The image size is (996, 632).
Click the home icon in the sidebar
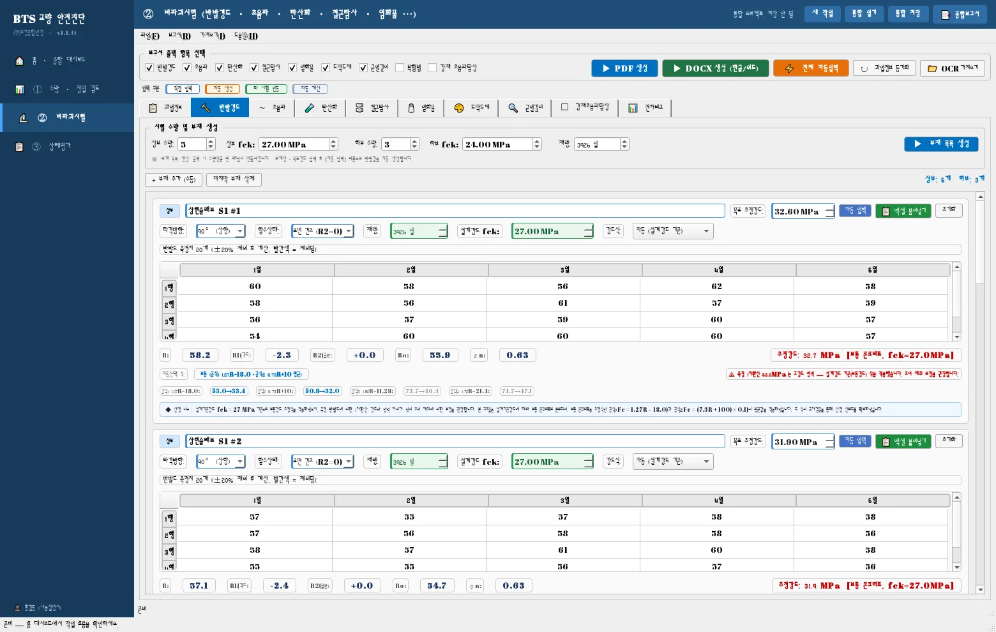(19, 61)
